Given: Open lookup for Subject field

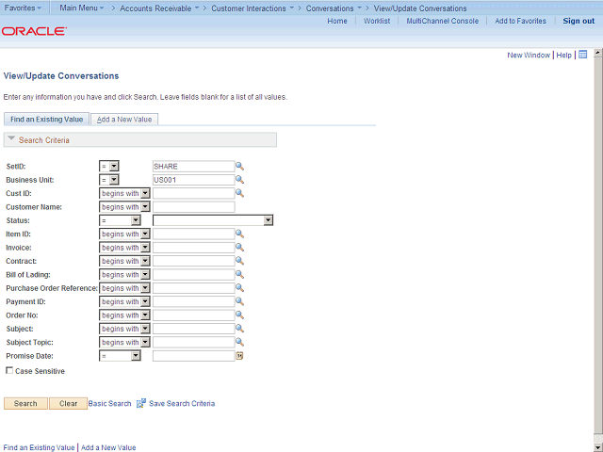Looking at the screenshot, I should [239, 329].
